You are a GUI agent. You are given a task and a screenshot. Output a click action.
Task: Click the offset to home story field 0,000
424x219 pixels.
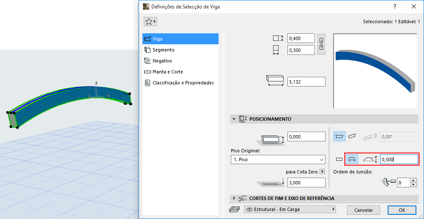pos(306,137)
